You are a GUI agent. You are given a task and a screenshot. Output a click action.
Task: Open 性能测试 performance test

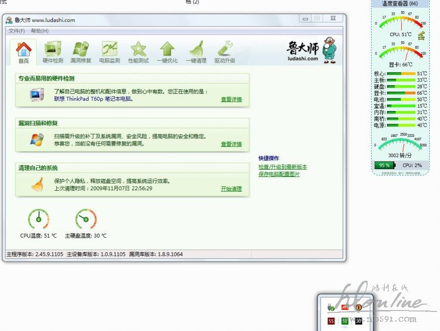tap(138, 52)
